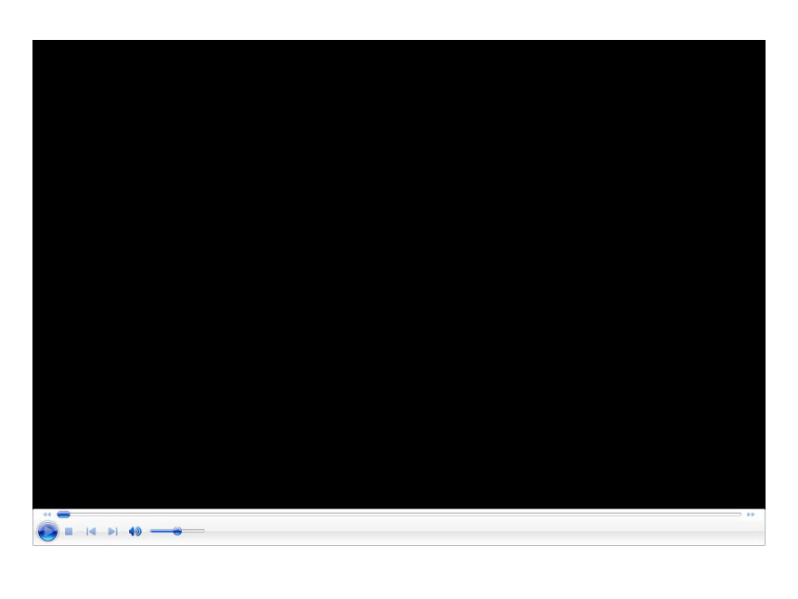The image size is (798, 599).
Task: Click the middle of the seek bar track
Action: [x=399, y=514]
